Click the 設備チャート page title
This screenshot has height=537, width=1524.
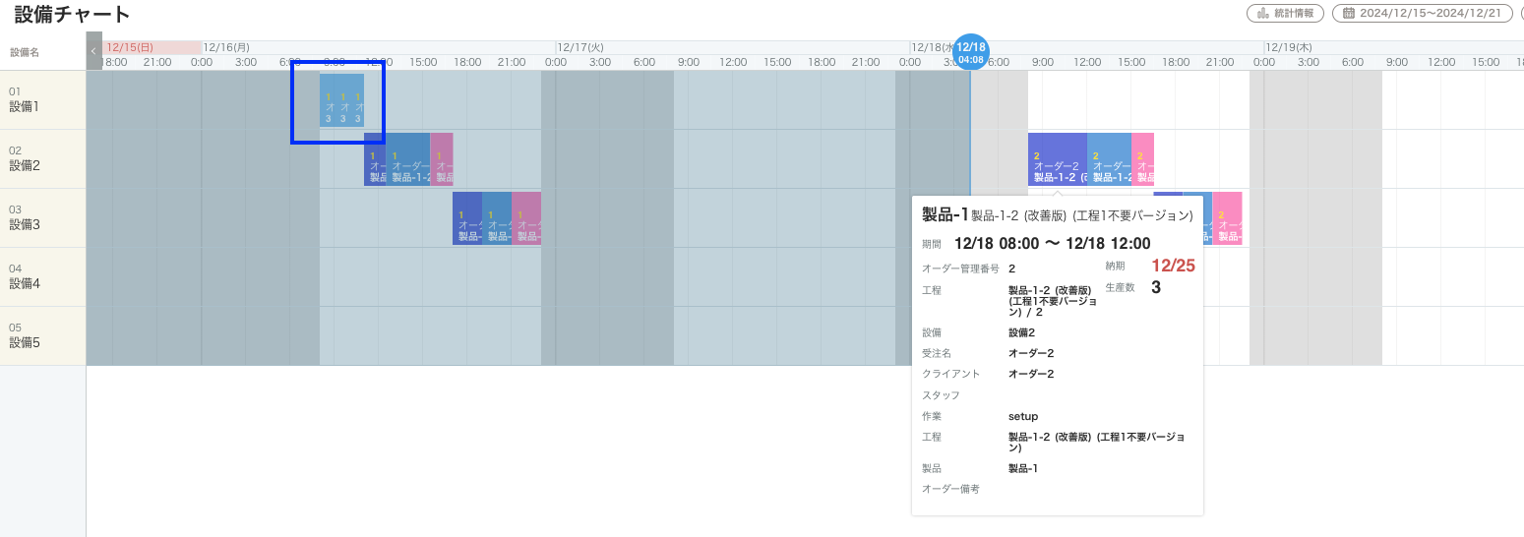tap(72, 14)
